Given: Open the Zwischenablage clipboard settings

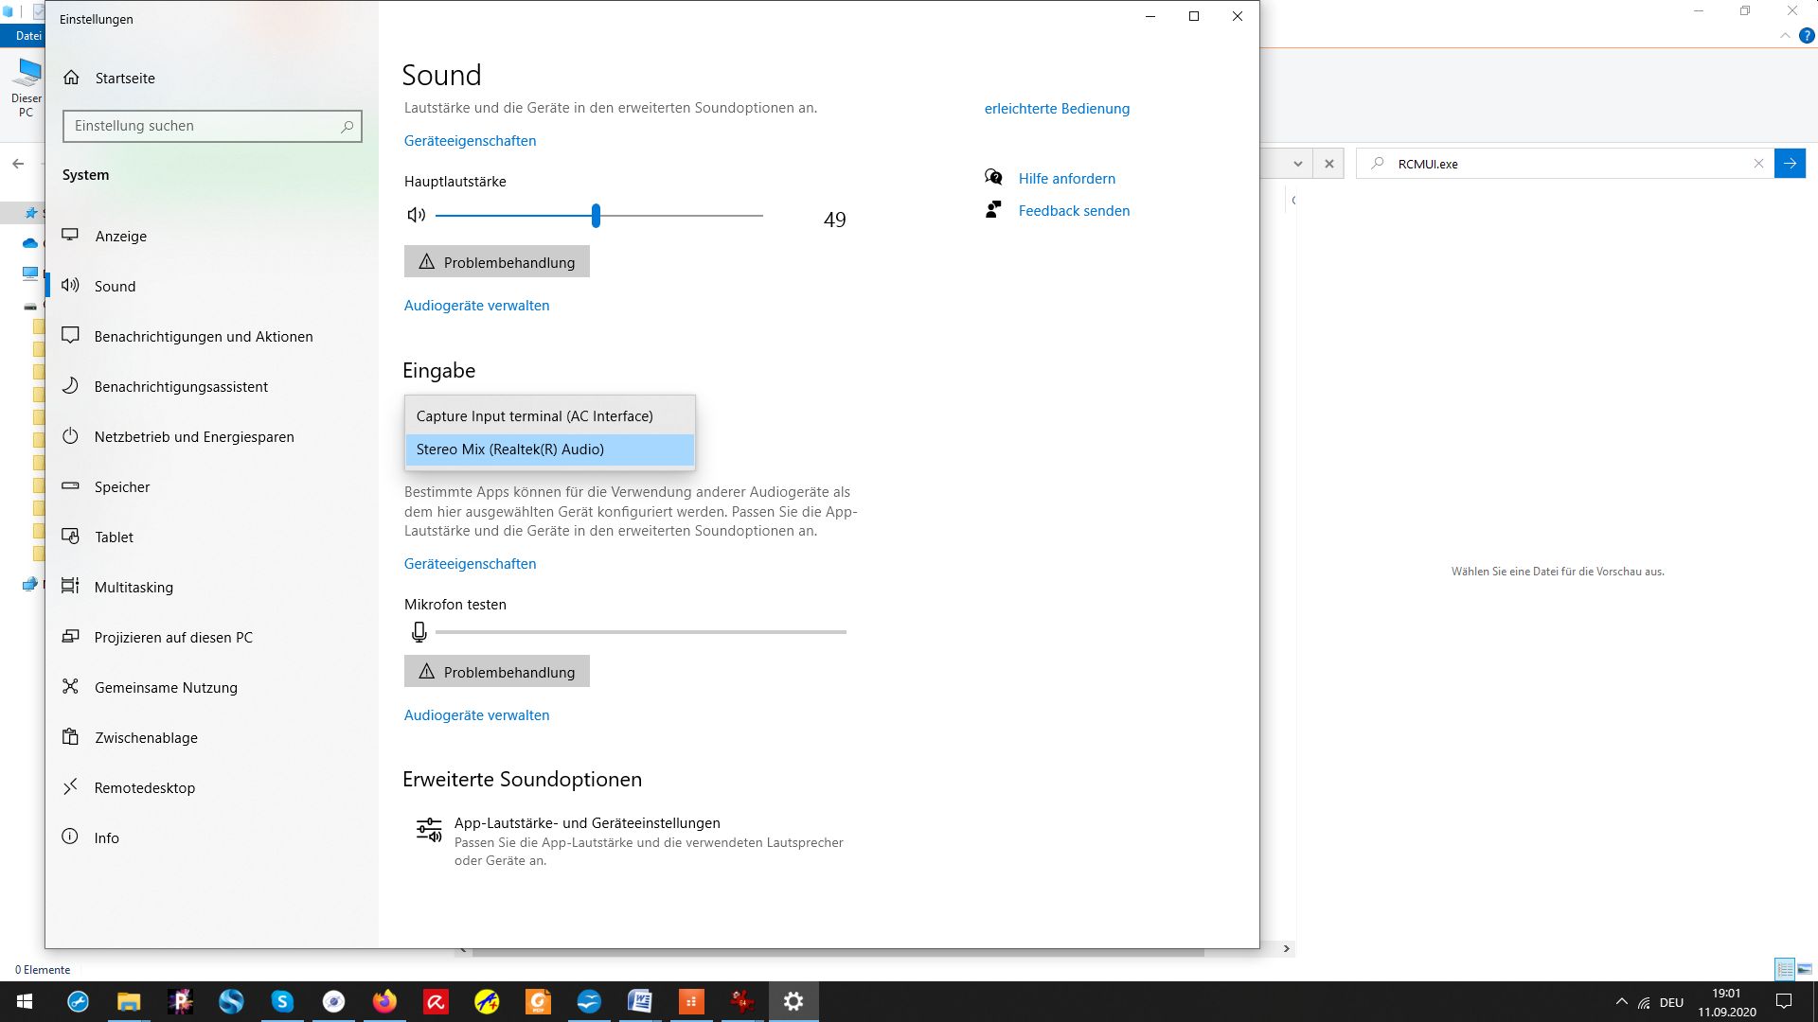Looking at the screenshot, I should pyautogui.click(x=146, y=738).
